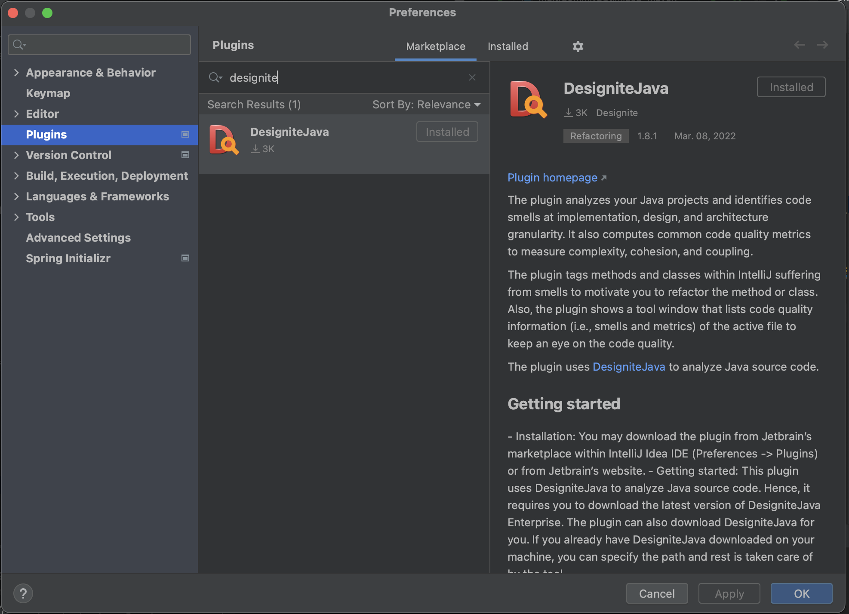This screenshot has width=849, height=614.
Task: Click the Cancel button
Action: pos(657,593)
